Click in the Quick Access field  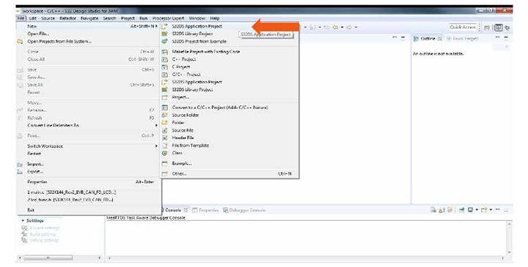tap(463, 27)
